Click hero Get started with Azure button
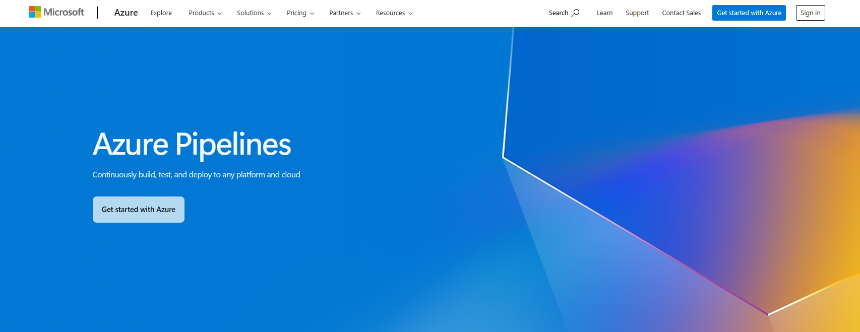Viewport: 860px width, 332px height. pyautogui.click(x=139, y=210)
